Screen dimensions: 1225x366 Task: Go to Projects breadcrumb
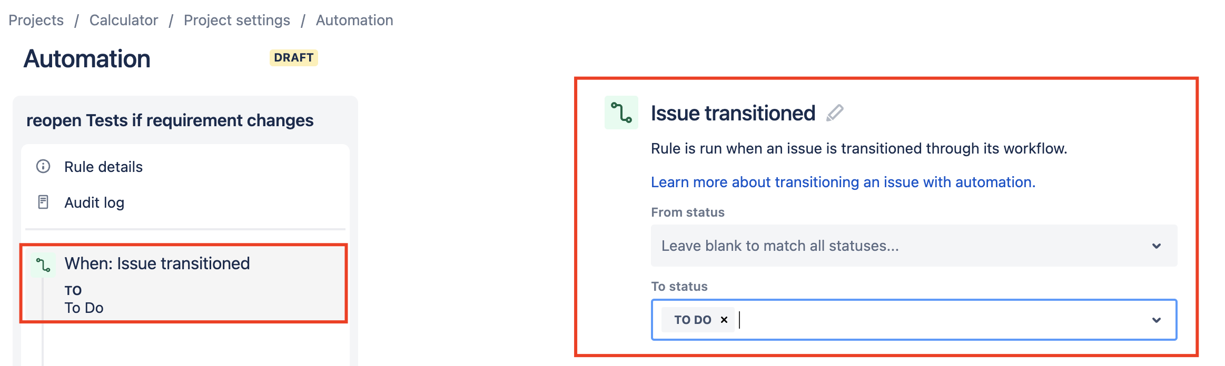(36, 20)
